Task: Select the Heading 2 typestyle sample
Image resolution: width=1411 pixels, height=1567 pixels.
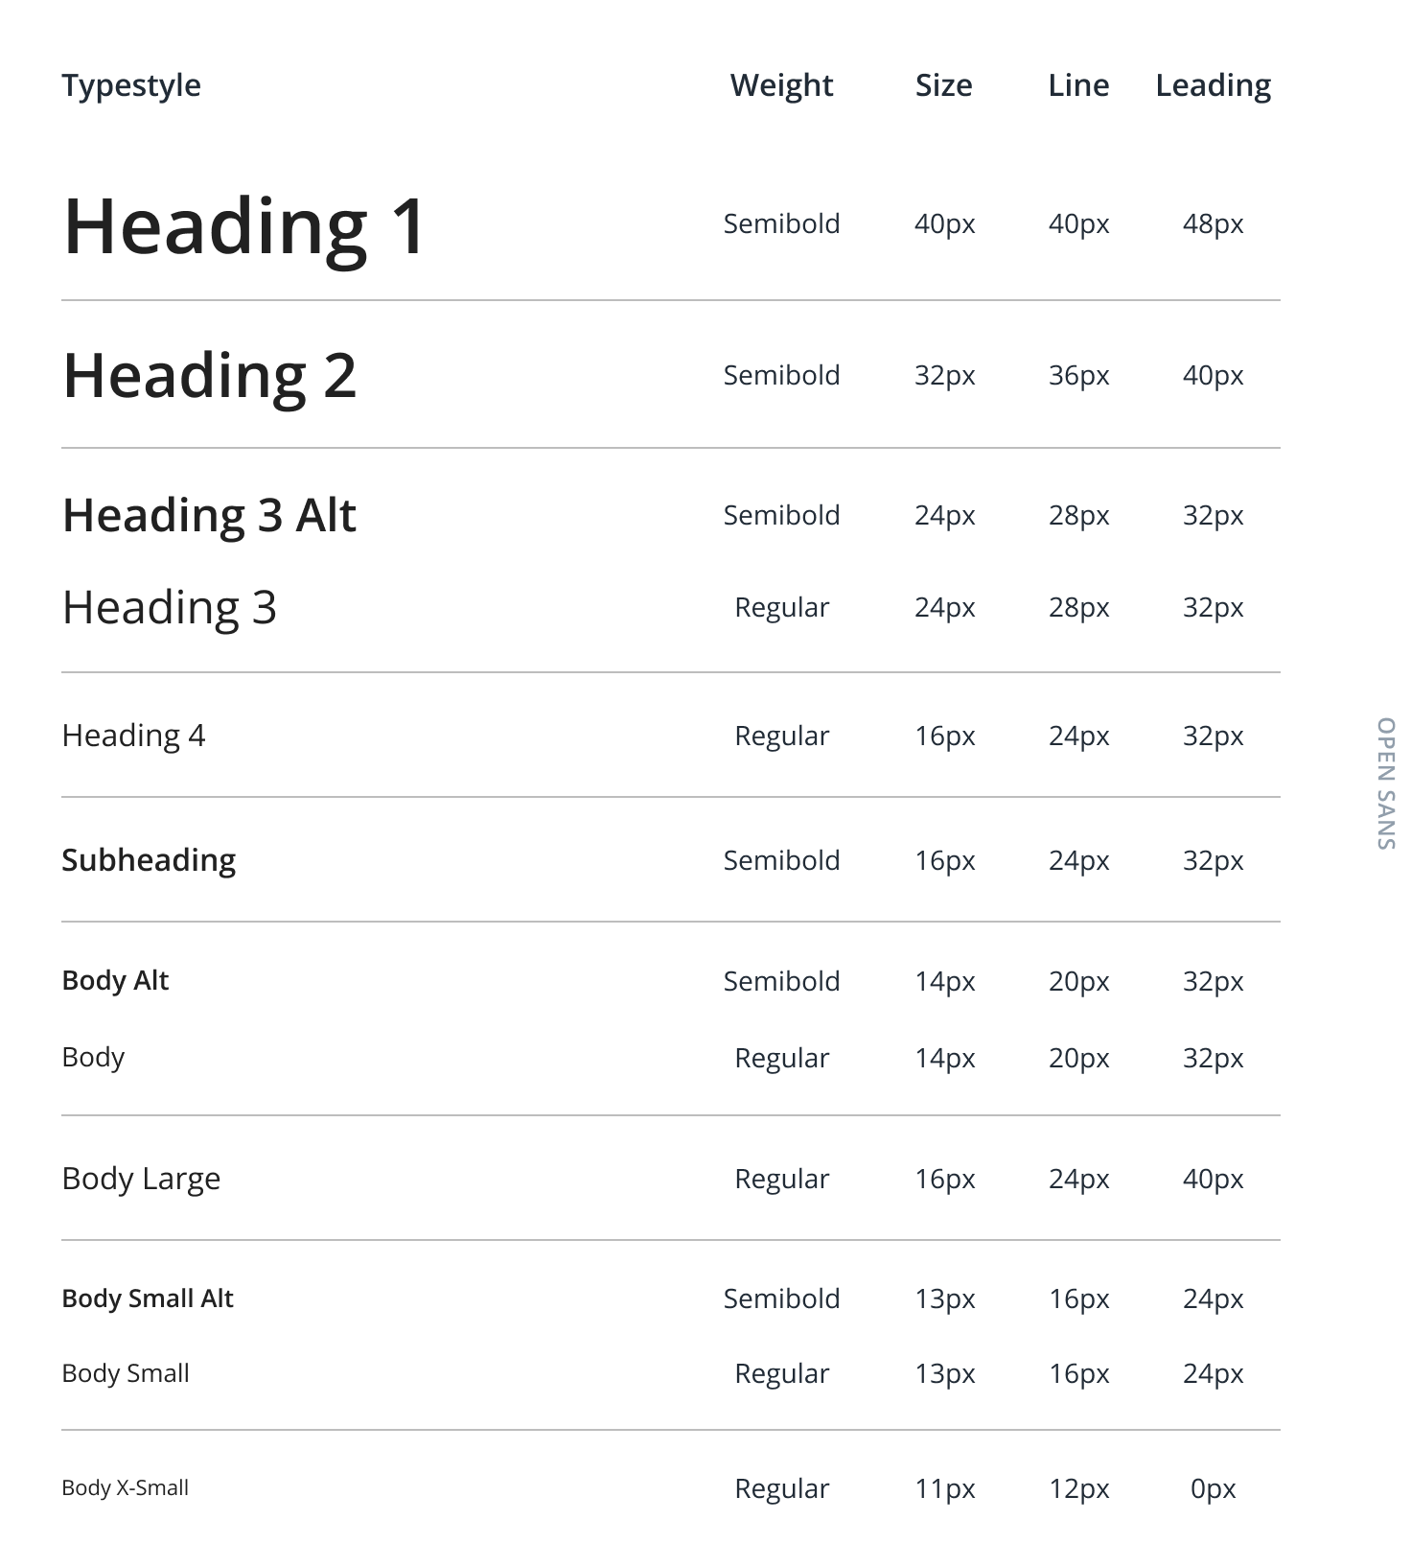Action: (209, 375)
